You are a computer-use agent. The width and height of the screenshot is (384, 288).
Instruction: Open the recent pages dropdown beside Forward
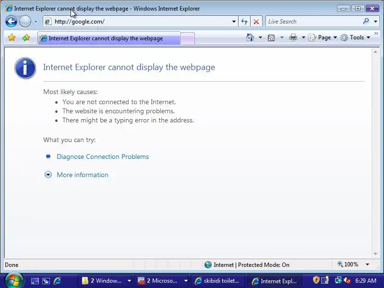point(36,22)
